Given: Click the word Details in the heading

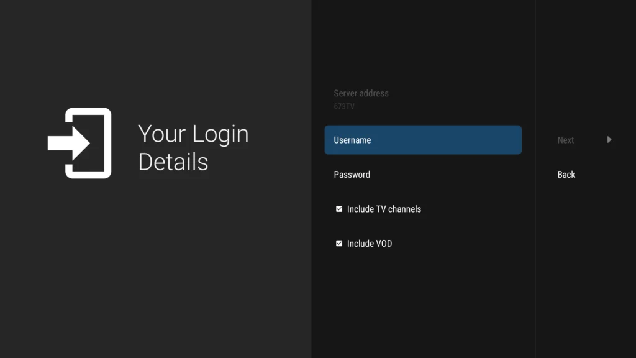Looking at the screenshot, I should tap(173, 162).
